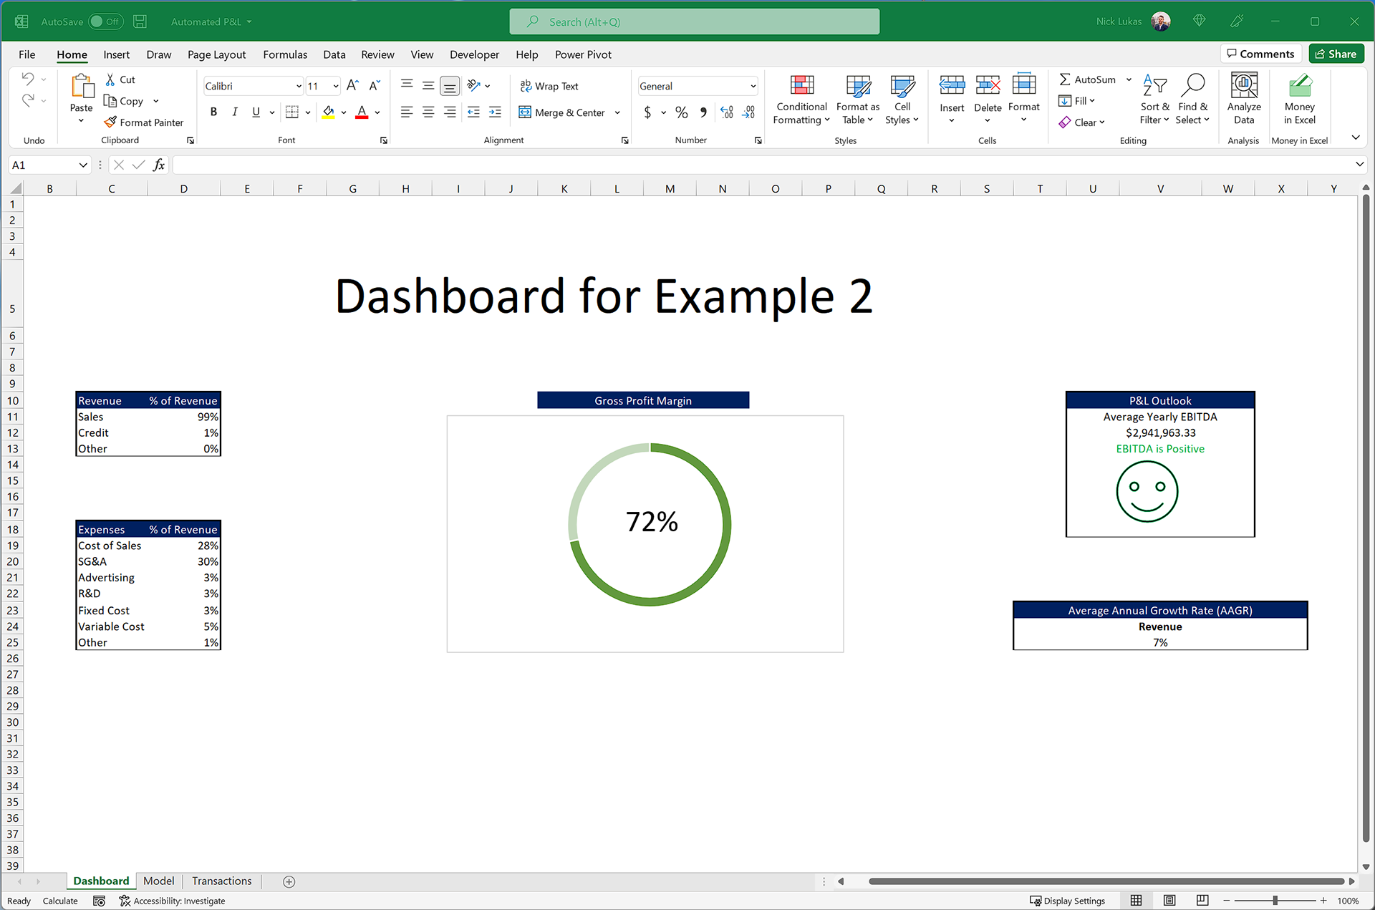Click Display Settings in status bar
Viewport: 1375px width, 910px height.
pos(1067,901)
